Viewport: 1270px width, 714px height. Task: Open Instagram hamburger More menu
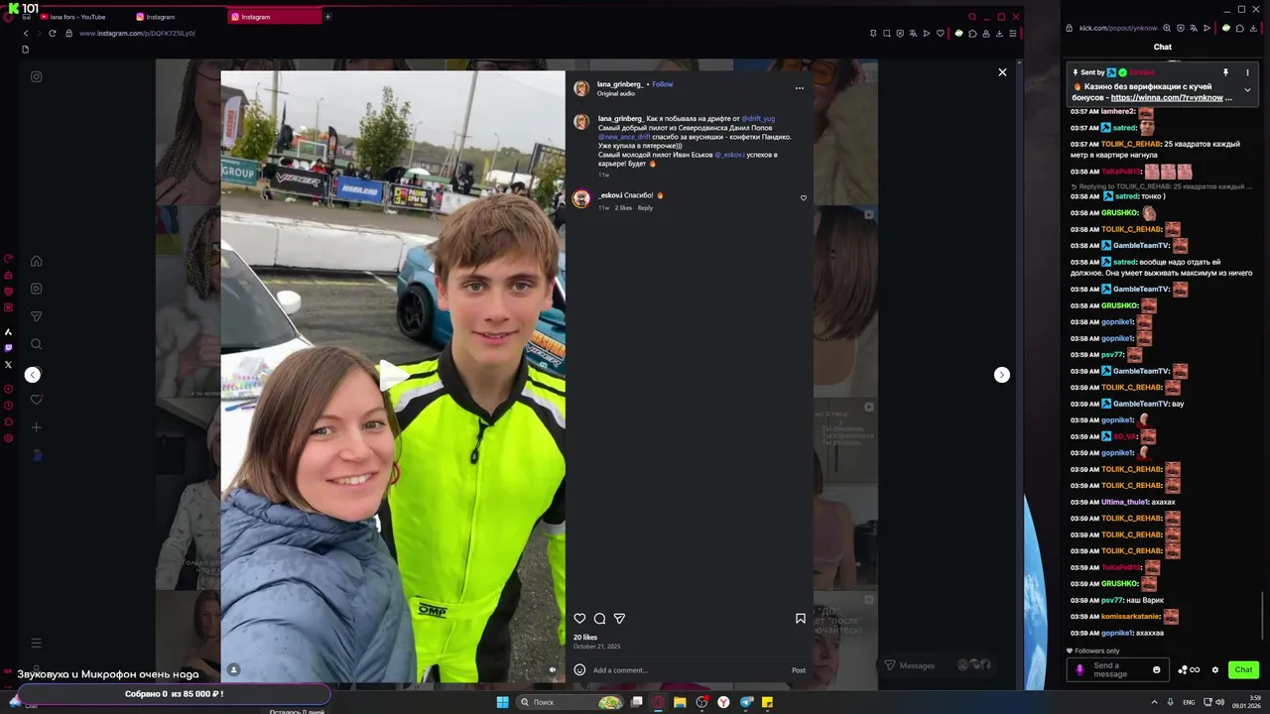[x=37, y=643]
